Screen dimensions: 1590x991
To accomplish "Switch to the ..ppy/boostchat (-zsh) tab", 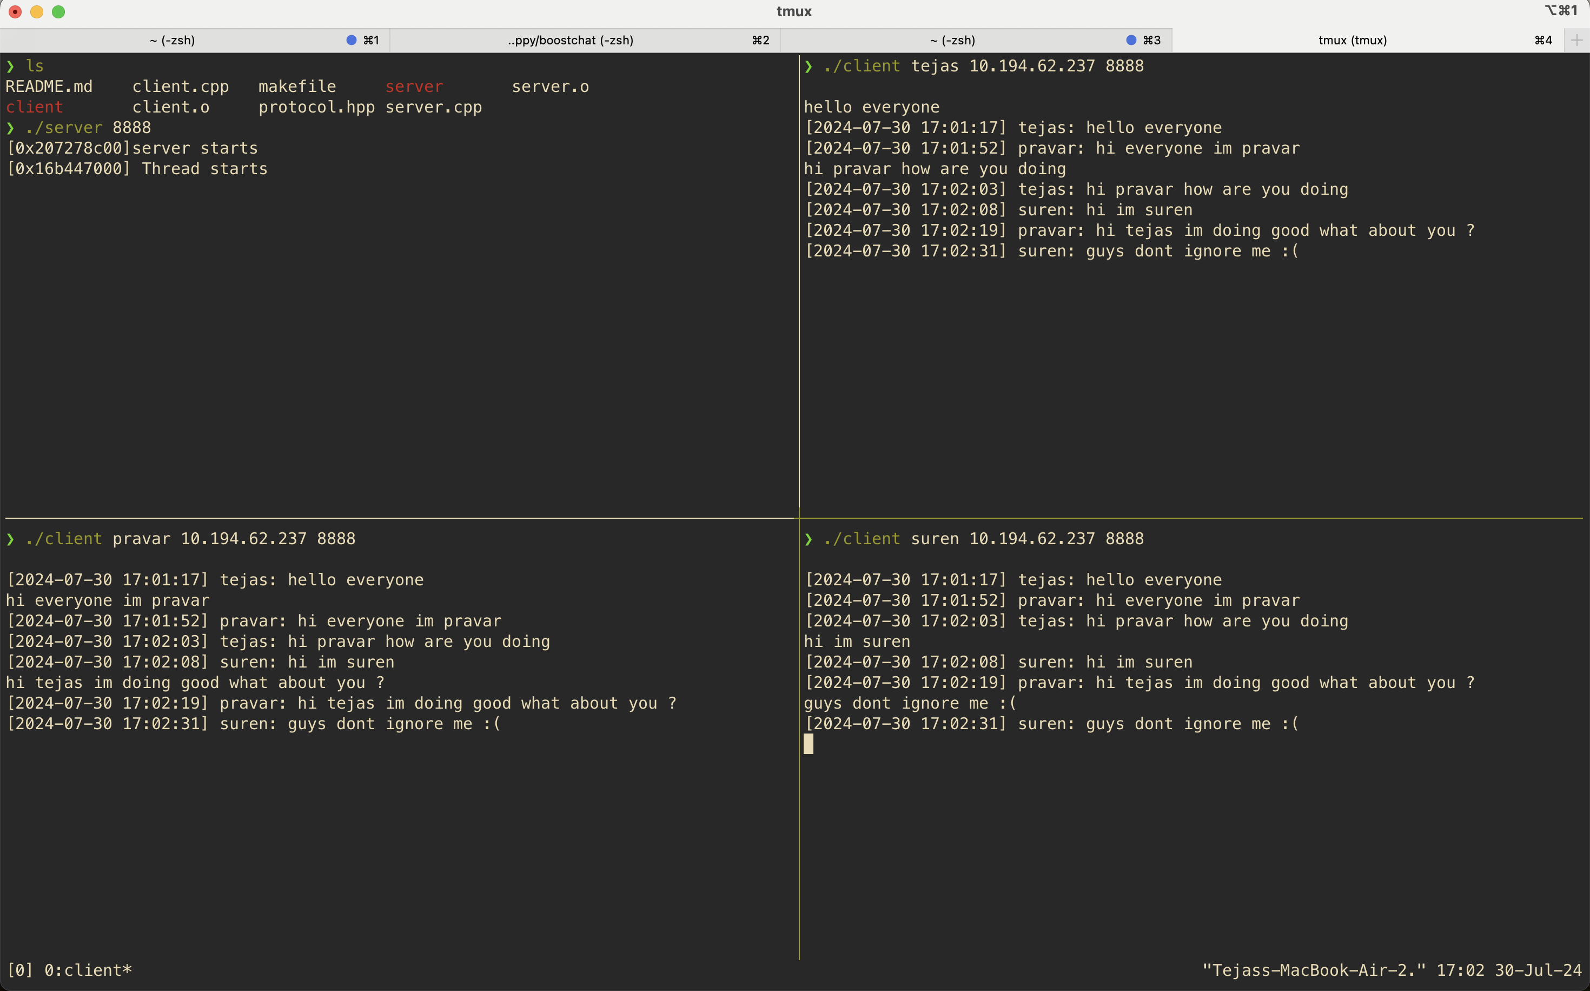I will click(585, 40).
